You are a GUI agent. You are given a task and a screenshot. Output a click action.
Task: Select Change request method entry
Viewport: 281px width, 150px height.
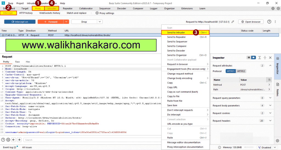[x=185, y=74]
